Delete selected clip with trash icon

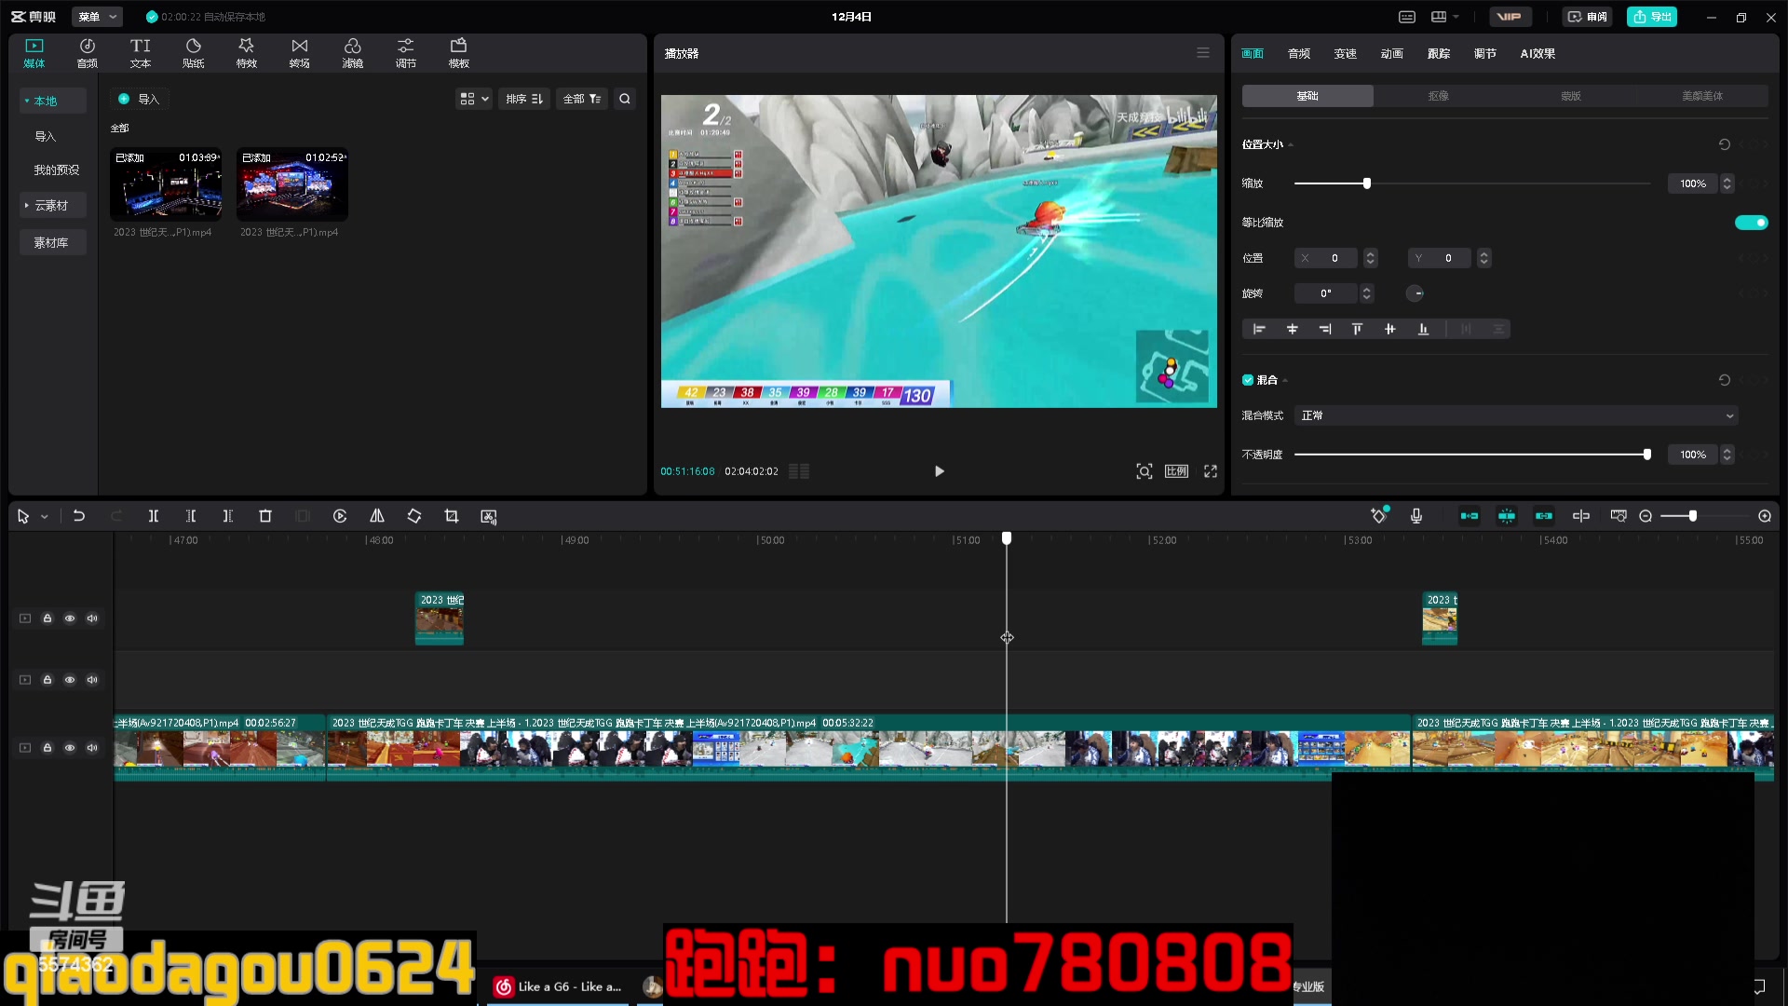click(x=265, y=516)
